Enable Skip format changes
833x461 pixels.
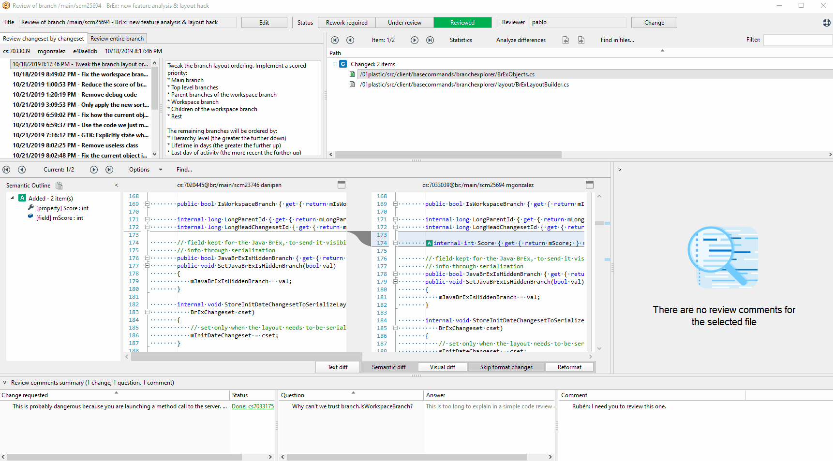click(x=506, y=367)
